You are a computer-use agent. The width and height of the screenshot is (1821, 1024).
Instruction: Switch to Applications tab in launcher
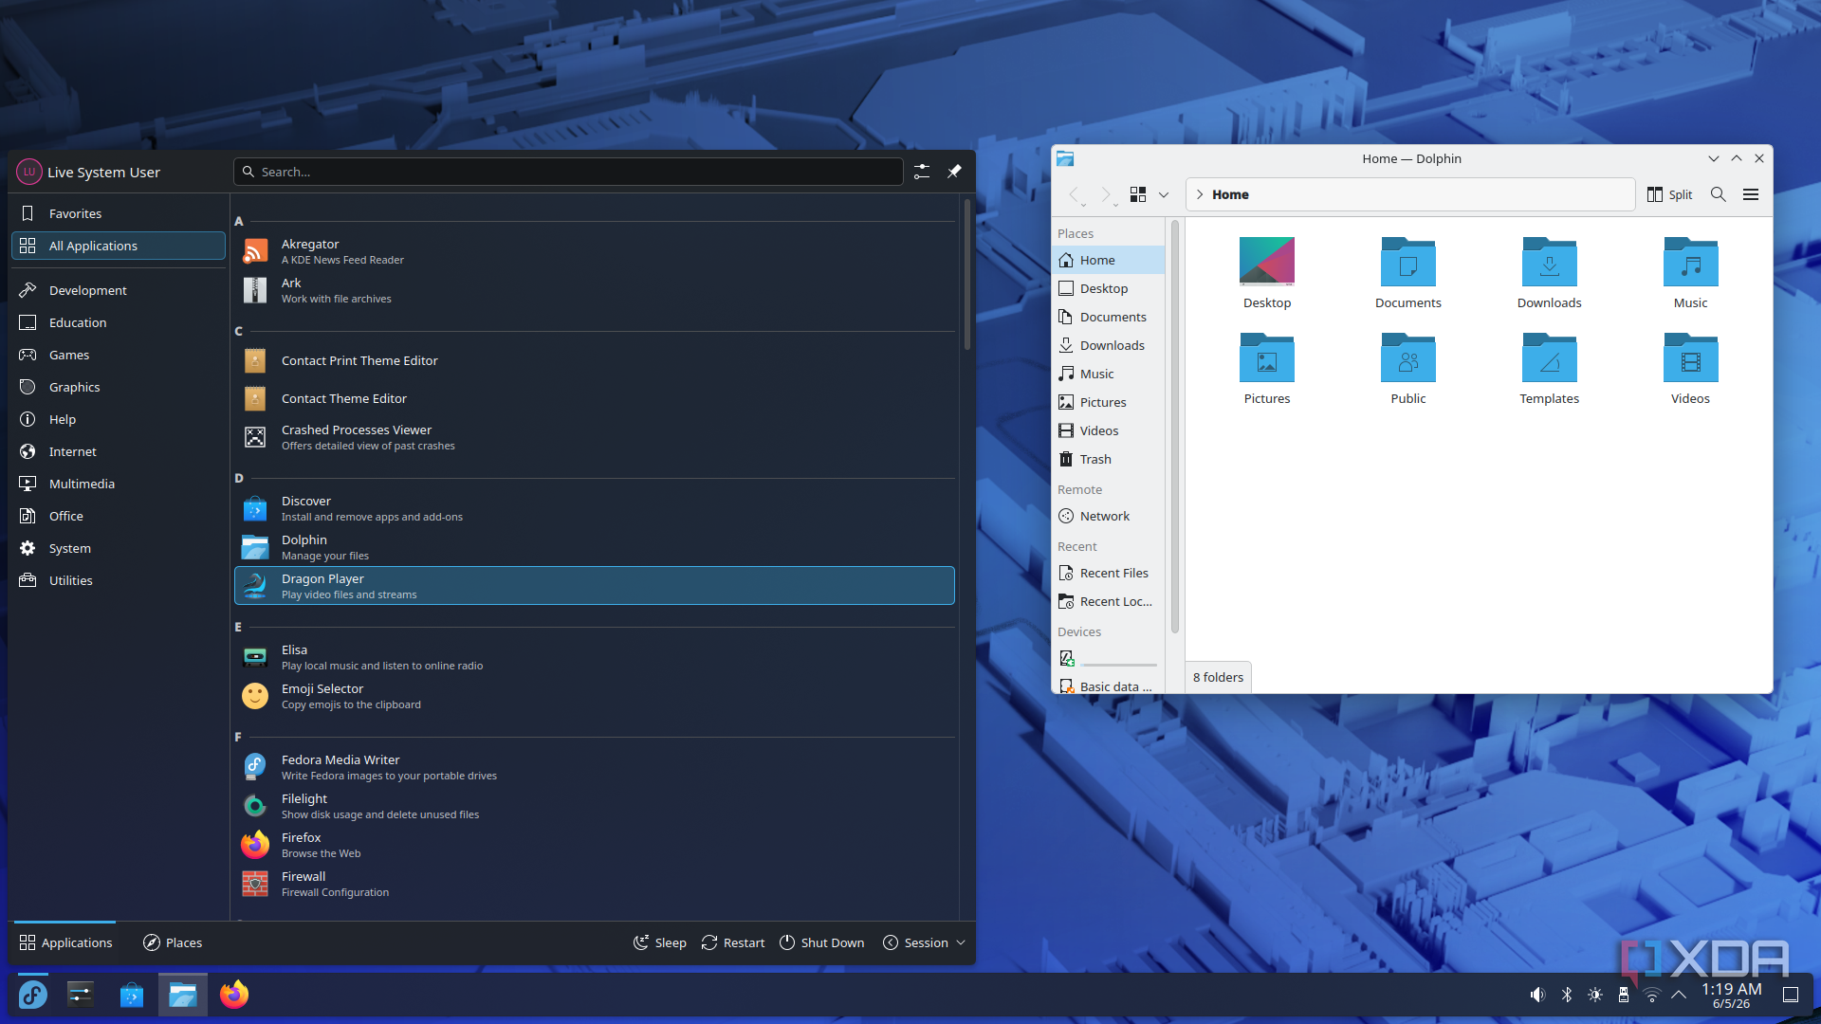tap(65, 942)
